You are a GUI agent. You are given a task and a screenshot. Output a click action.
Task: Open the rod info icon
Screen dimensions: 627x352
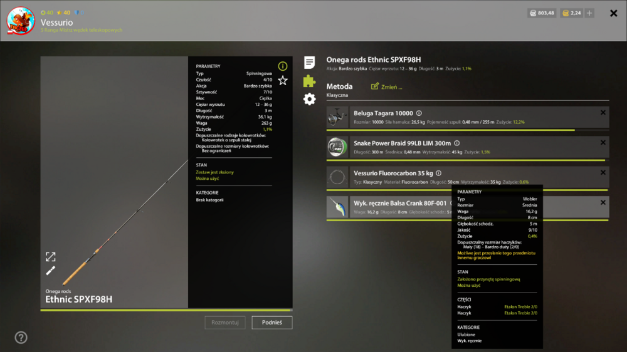[282, 66]
